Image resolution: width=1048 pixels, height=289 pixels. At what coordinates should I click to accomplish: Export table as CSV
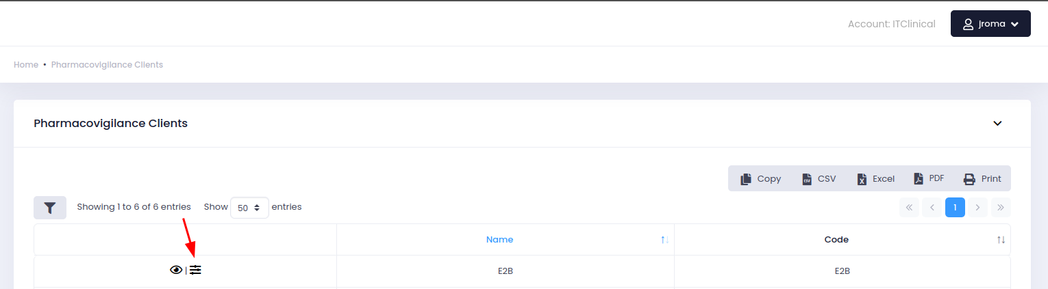[x=819, y=179]
